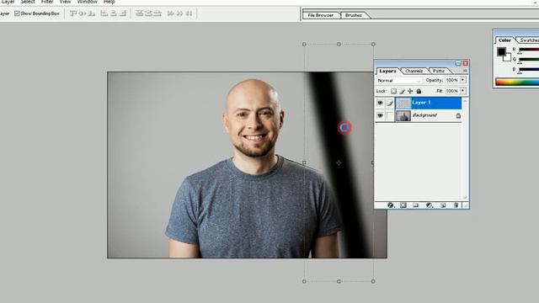Align horizontal centers icon in options bar

click(114, 13)
